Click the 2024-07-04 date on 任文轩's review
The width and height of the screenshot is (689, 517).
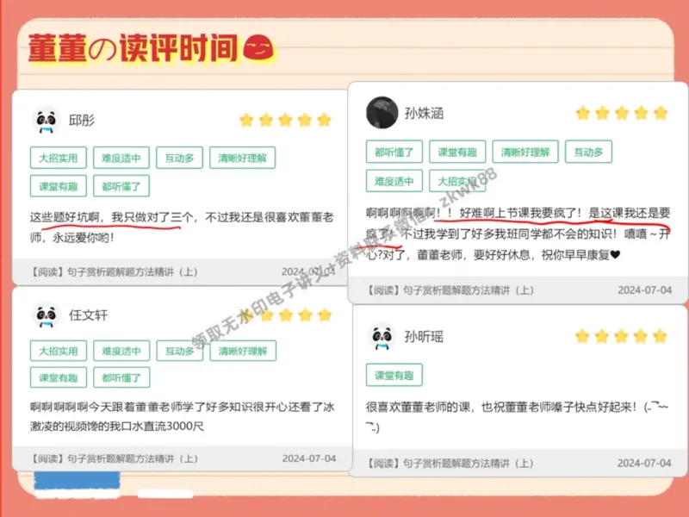tap(309, 458)
